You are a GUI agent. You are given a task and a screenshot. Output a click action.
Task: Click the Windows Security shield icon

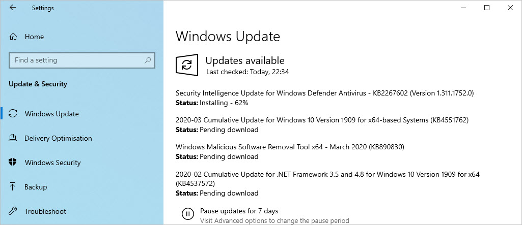[x=13, y=163]
